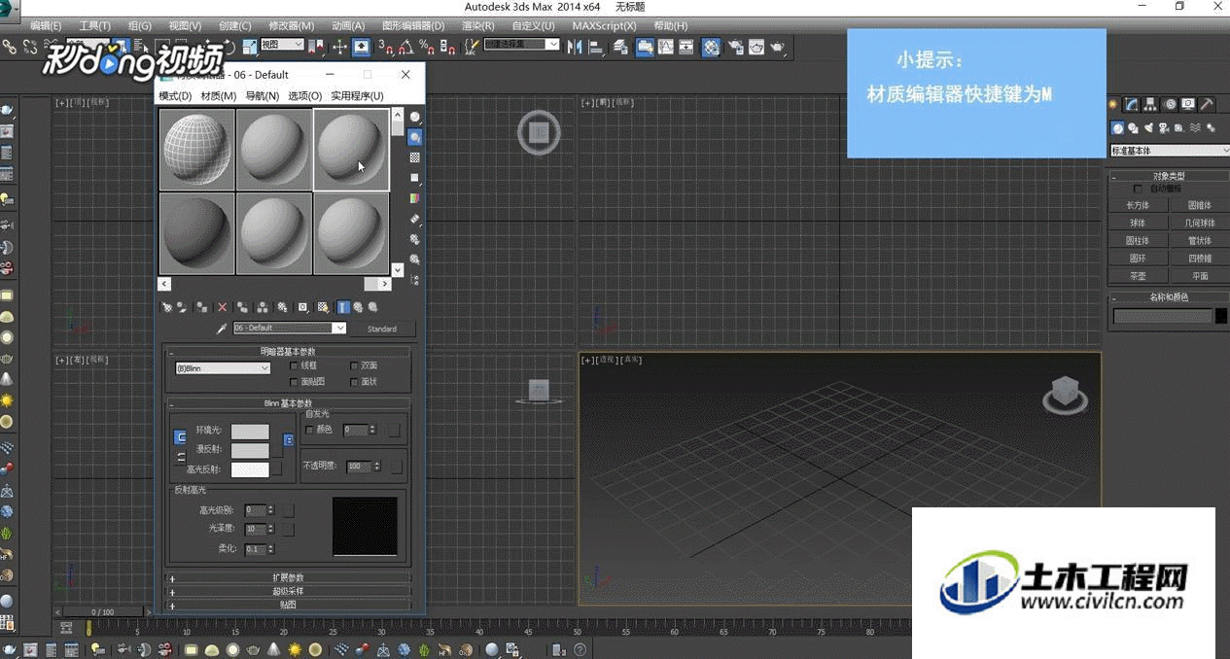
Task: Open the Hierarchy tab in command panel
Action: click(1151, 104)
